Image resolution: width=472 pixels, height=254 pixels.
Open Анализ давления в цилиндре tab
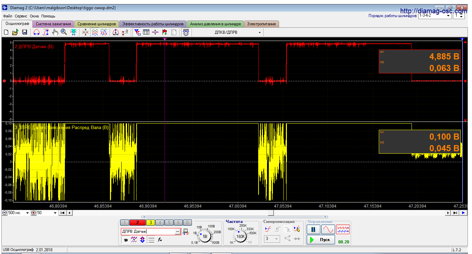tap(216, 24)
